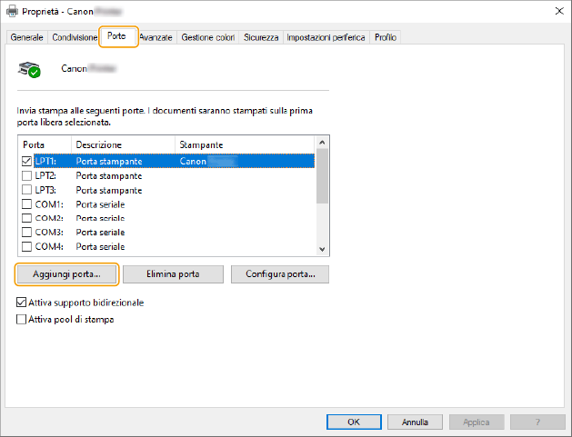This screenshot has height=437, width=572.
Task: Click the Elimina porta button
Action: tap(173, 273)
